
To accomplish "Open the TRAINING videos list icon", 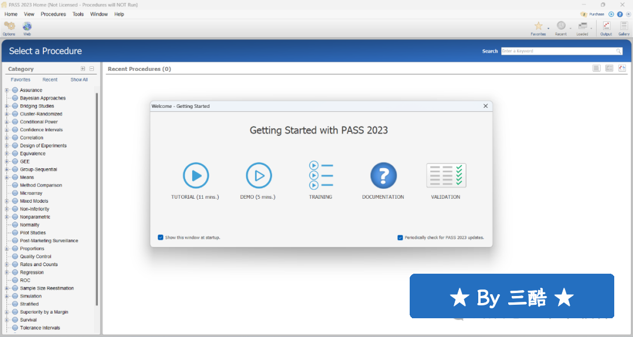I will (321, 175).
